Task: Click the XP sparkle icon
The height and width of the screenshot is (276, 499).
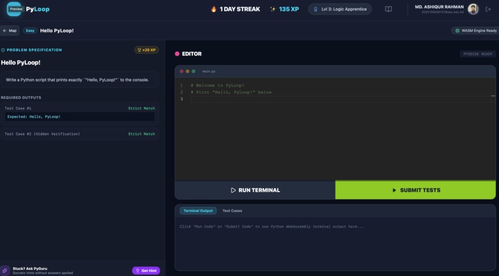Action: 272,9
